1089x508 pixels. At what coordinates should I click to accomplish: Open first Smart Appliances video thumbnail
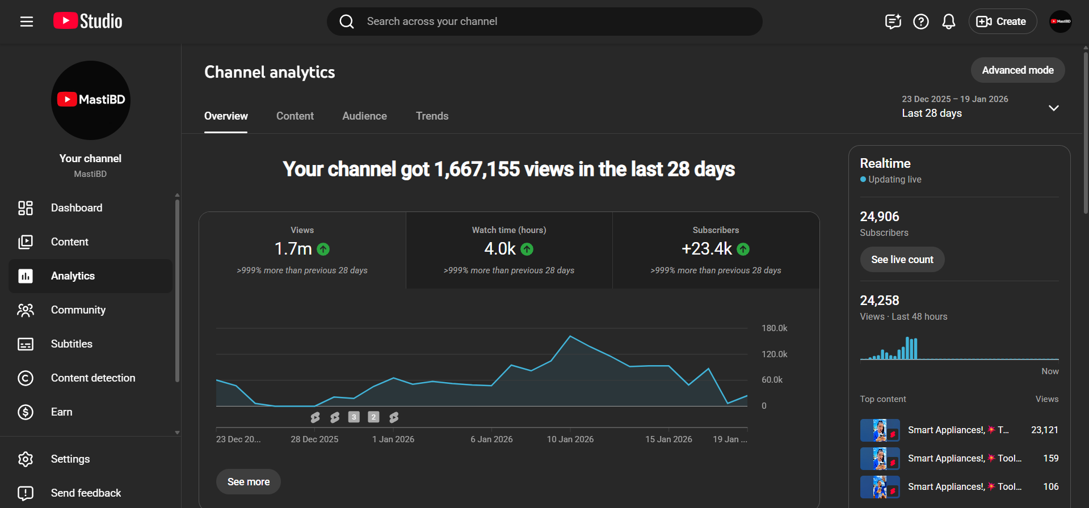[x=880, y=430]
